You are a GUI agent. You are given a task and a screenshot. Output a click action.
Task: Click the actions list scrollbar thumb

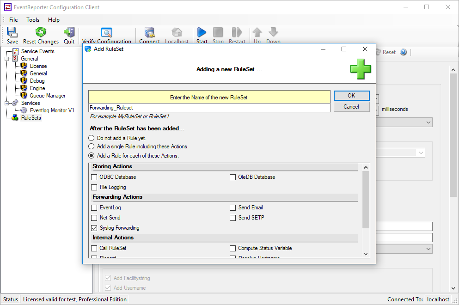click(366, 199)
